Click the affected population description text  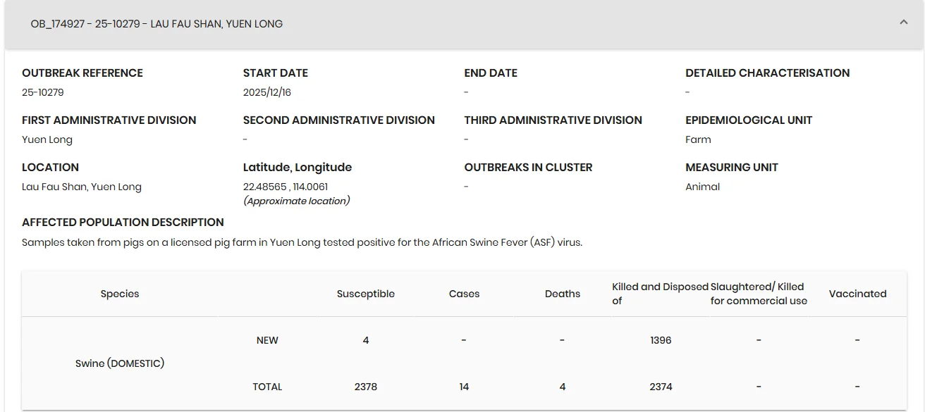tap(302, 242)
